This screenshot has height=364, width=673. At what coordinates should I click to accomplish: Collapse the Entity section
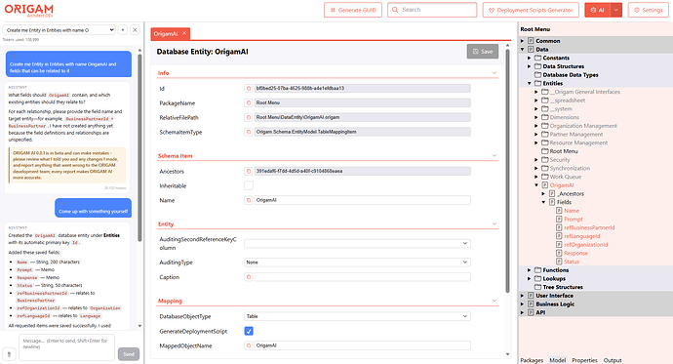tap(494, 223)
